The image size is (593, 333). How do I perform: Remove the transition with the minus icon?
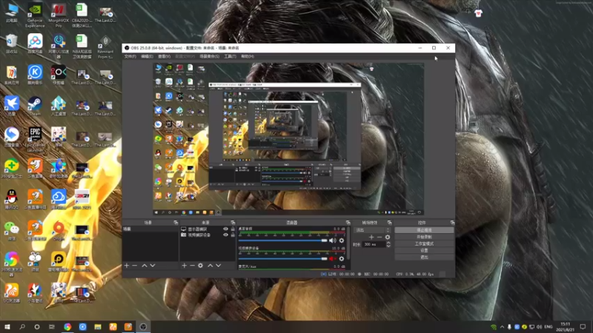click(380, 237)
